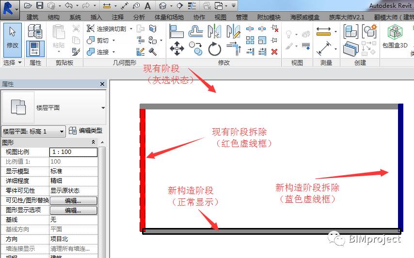Screen dimensions: 414x258
Task: Click the Create Group icon
Action: [x=369, y=31]
